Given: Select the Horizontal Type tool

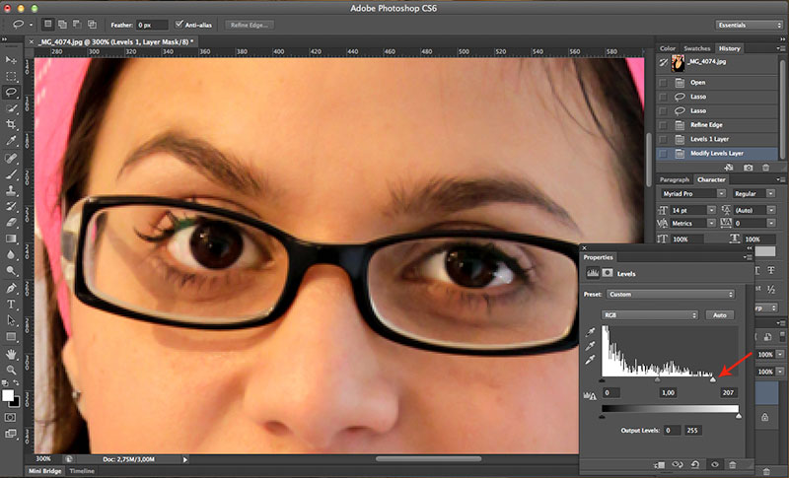Looking at the screenshot, I should point(11,304).
